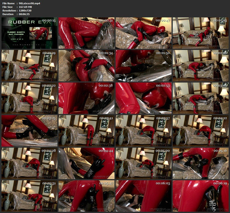Open the frame labeled 00:01:34
This screenshot has height=213, width=230.
click(86, 65)
